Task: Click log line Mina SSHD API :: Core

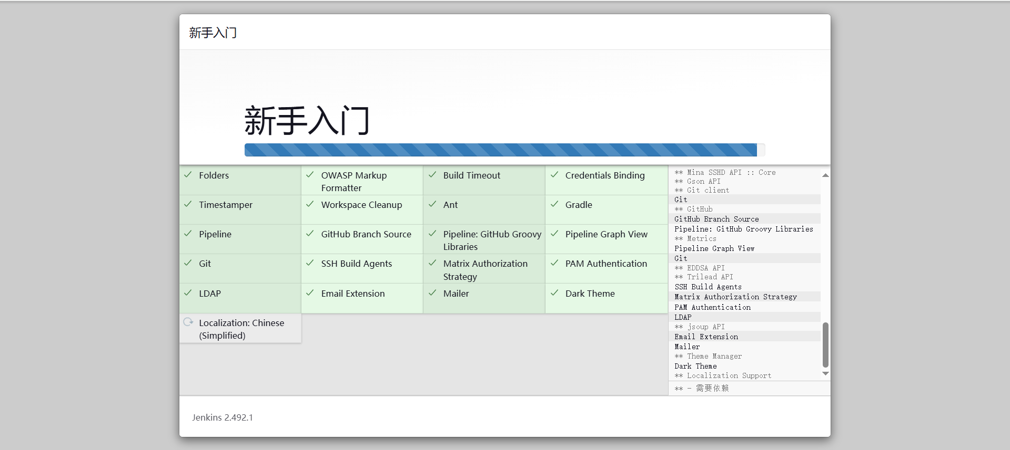Action: tap(725, 172)
